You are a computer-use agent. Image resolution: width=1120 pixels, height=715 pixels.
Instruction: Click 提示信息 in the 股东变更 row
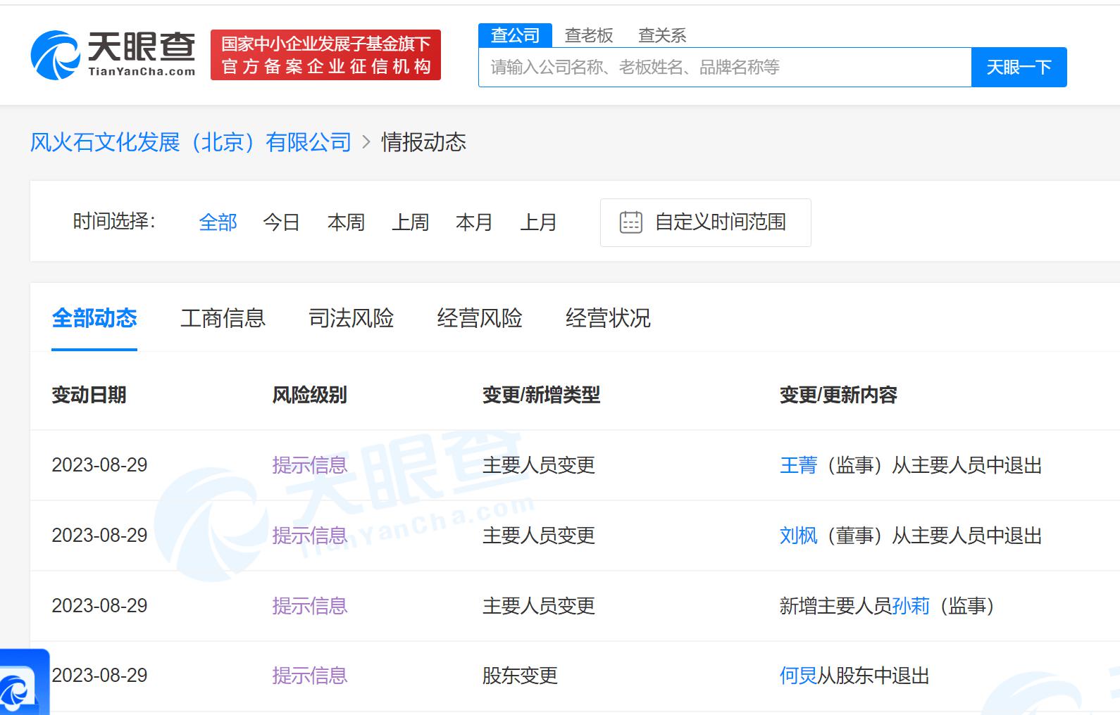pyautogui.click(x=310, y=676)
